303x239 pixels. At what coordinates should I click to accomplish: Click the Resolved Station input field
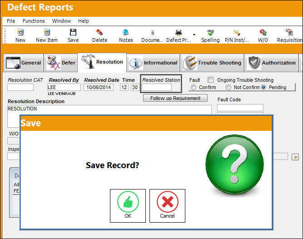[157, 87]
